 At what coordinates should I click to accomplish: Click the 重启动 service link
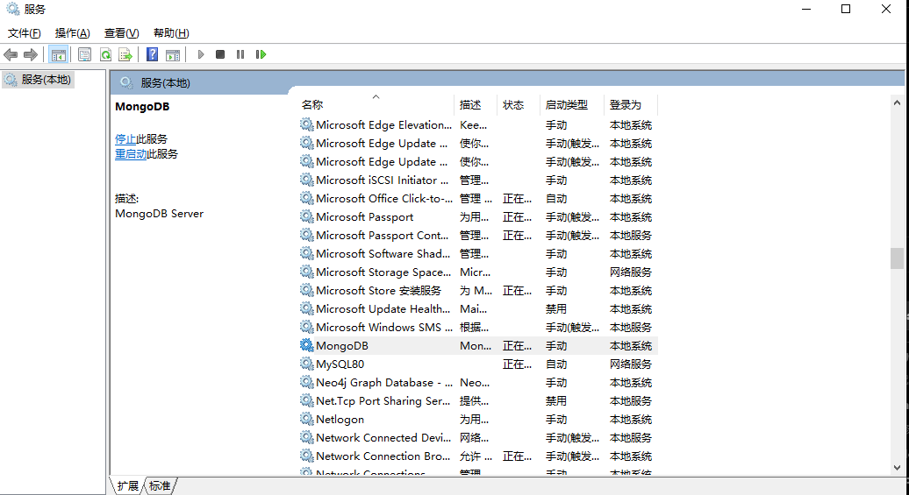(131, 153)
